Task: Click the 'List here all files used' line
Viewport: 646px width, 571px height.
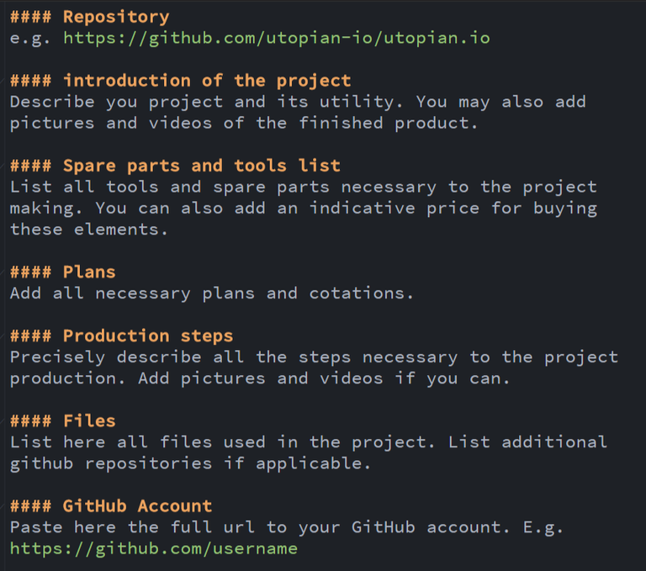Action: 308,441
